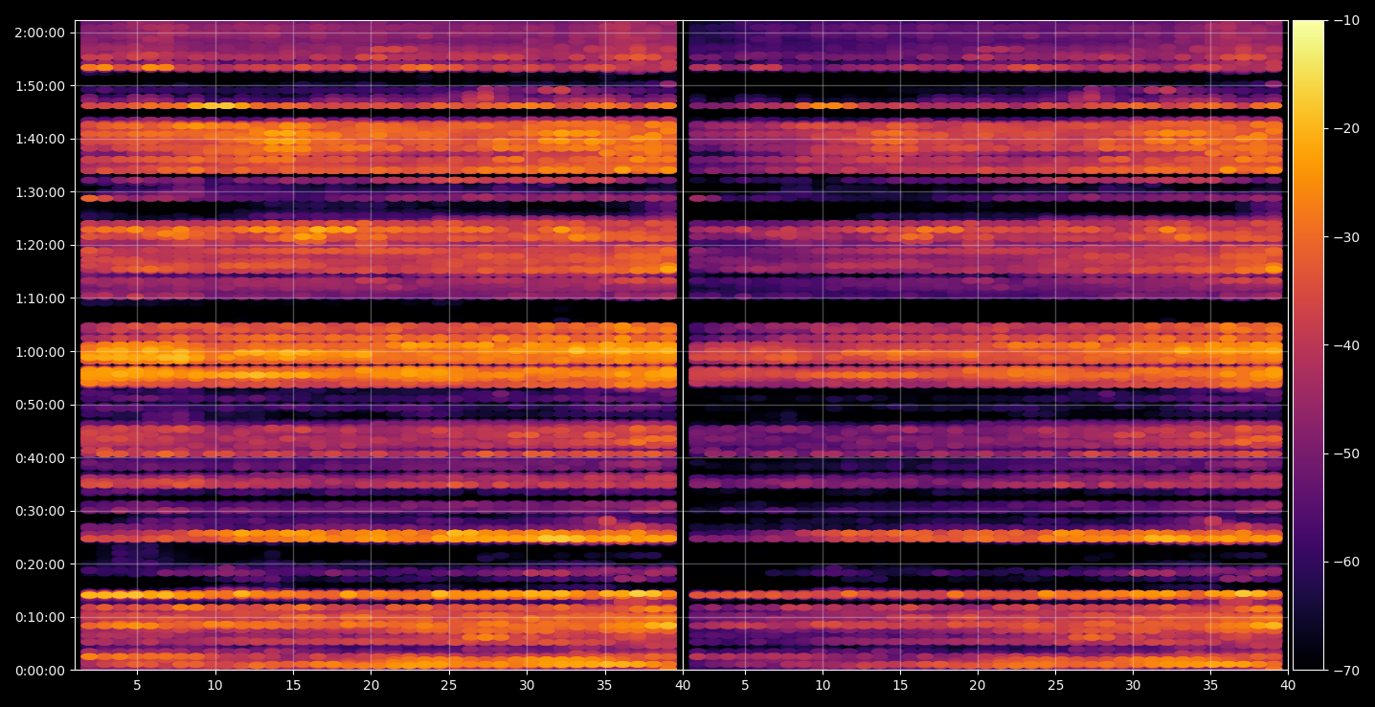1375x707 pixels.
Task: Select x-axis label 10 under right heatmap
Action: [823, 685]
